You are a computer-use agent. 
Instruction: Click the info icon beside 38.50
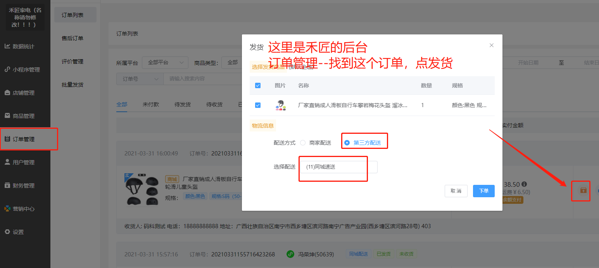click(x=524, y=184)
